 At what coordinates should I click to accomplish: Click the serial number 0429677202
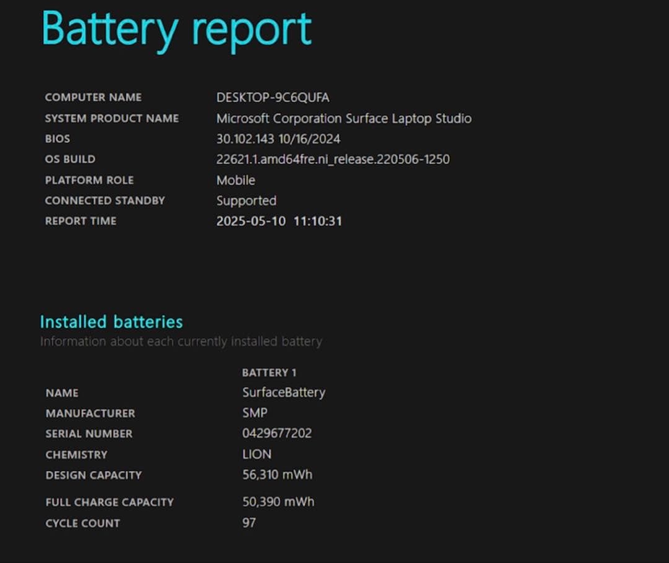tap(277, 433)
